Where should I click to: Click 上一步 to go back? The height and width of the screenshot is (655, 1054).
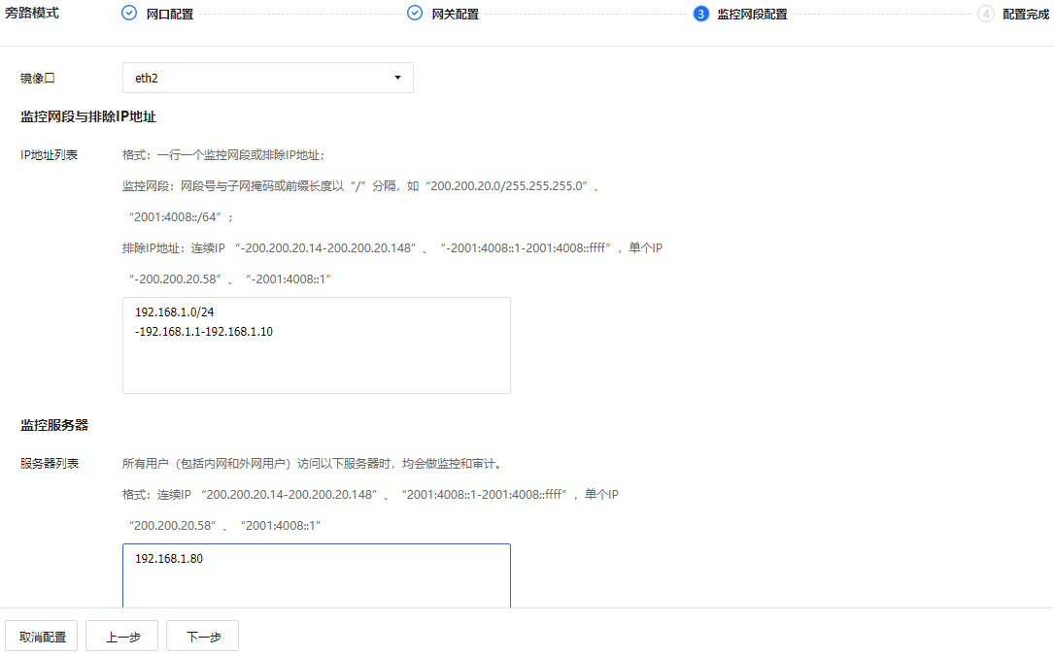pos(121,636)
